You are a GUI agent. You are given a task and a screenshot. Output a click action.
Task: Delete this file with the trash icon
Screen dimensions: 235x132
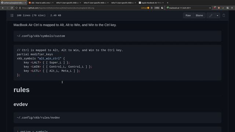(224, 15)
